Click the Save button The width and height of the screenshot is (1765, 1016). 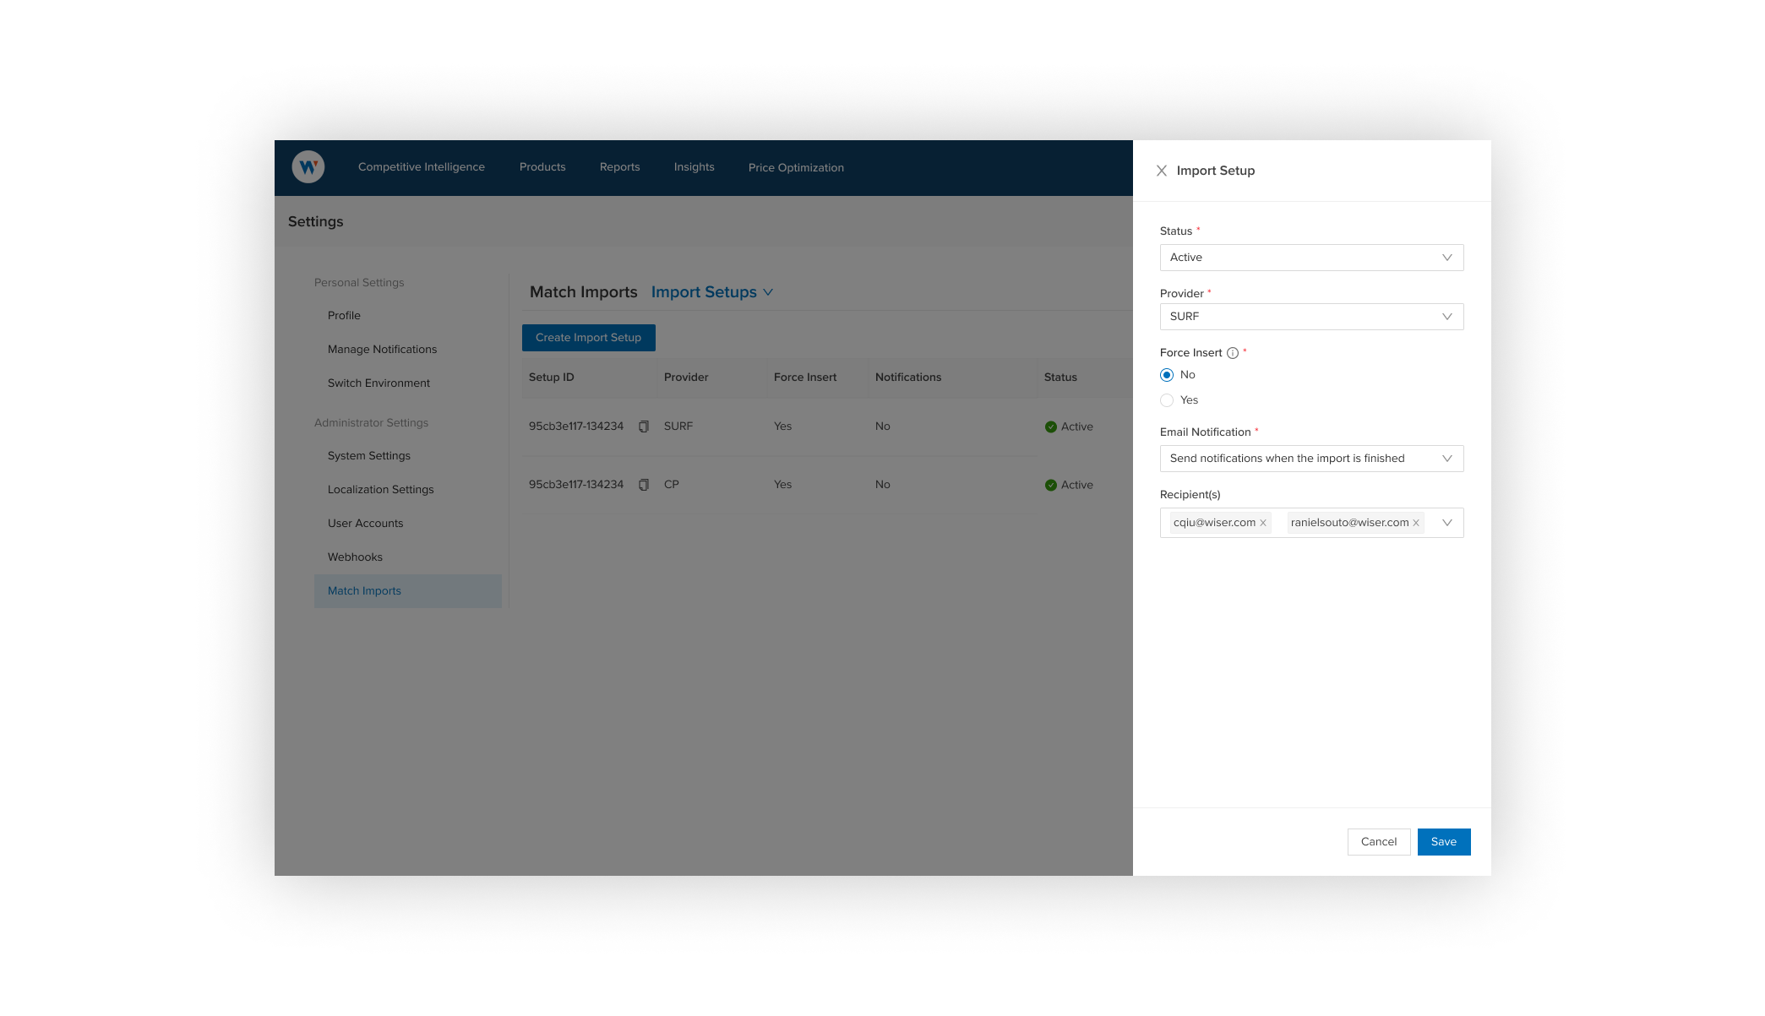point(1443,842)
